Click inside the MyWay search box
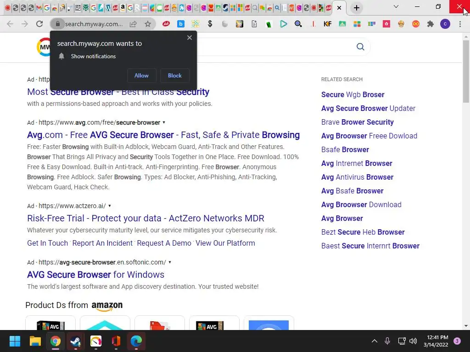 click(276, 47)
